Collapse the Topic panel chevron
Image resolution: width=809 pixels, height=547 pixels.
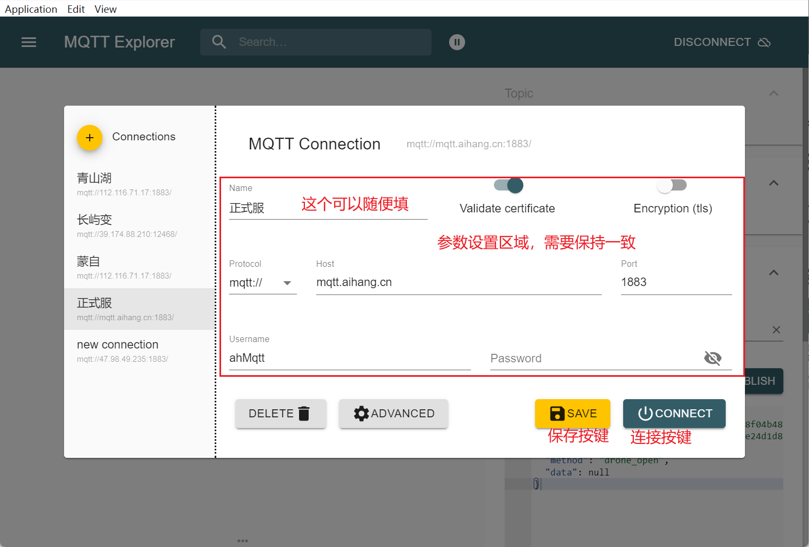click(773, 93)
